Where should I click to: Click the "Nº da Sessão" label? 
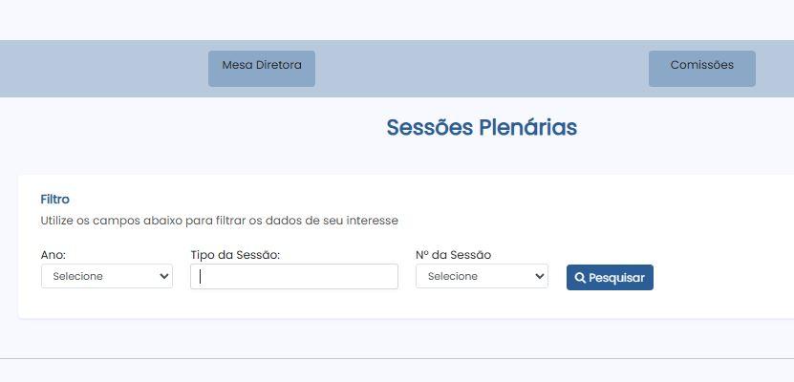click(x=453, y=255)
